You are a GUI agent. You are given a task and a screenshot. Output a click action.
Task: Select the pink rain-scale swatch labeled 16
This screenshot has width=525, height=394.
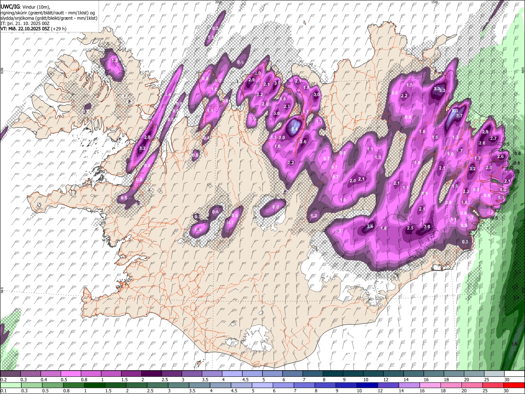coord(430,385)
